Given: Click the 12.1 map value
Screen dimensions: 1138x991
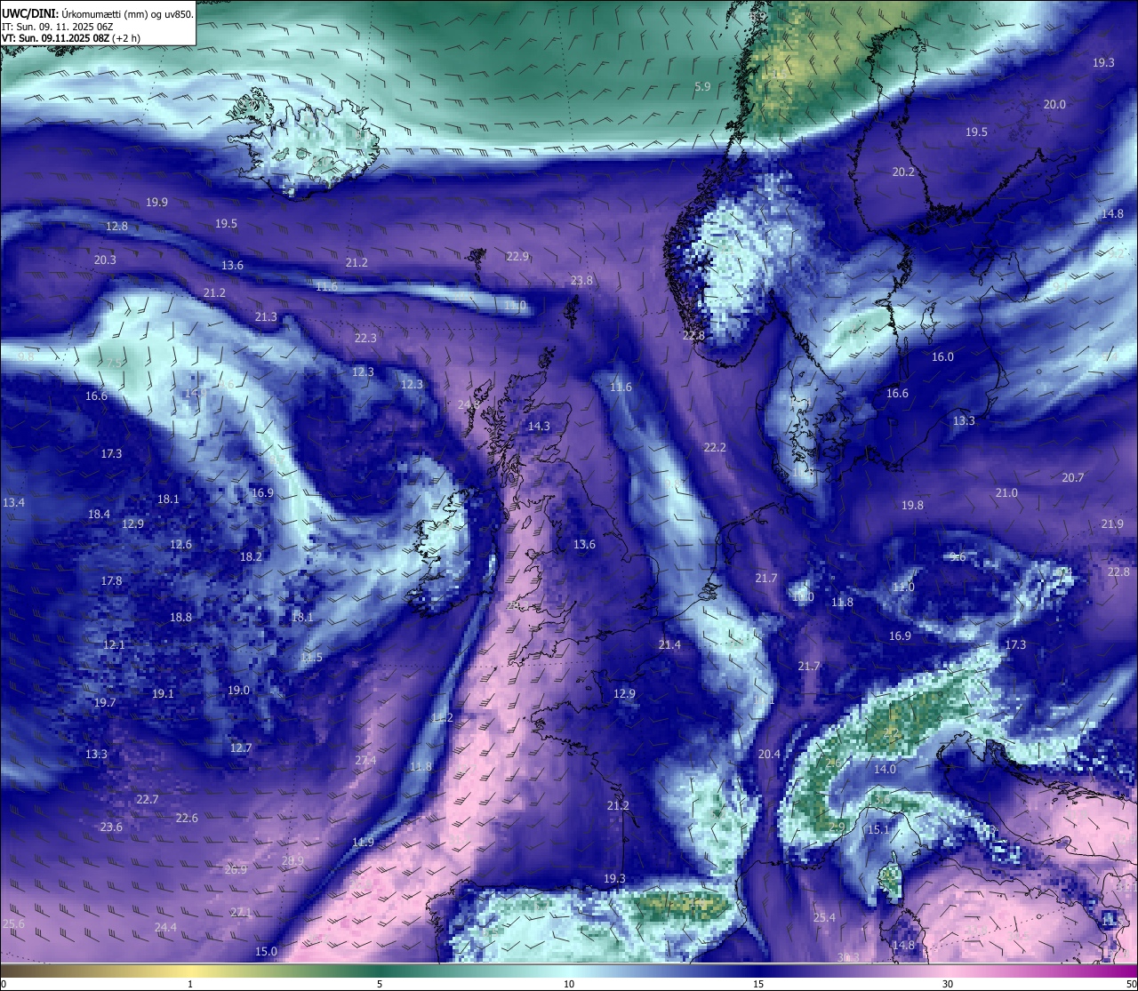Looking at the screenshot, I should pos(114,644).
